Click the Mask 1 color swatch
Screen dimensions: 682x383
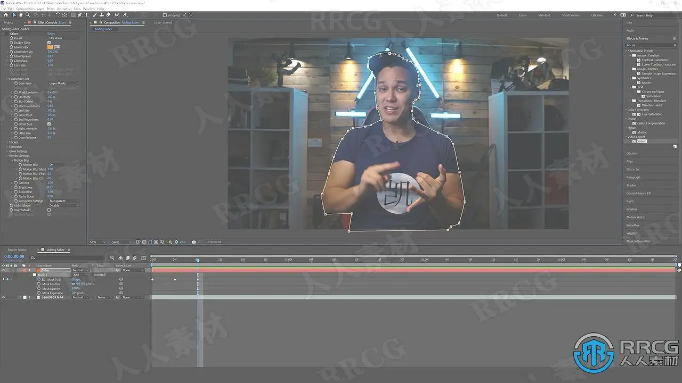[34, 275]
